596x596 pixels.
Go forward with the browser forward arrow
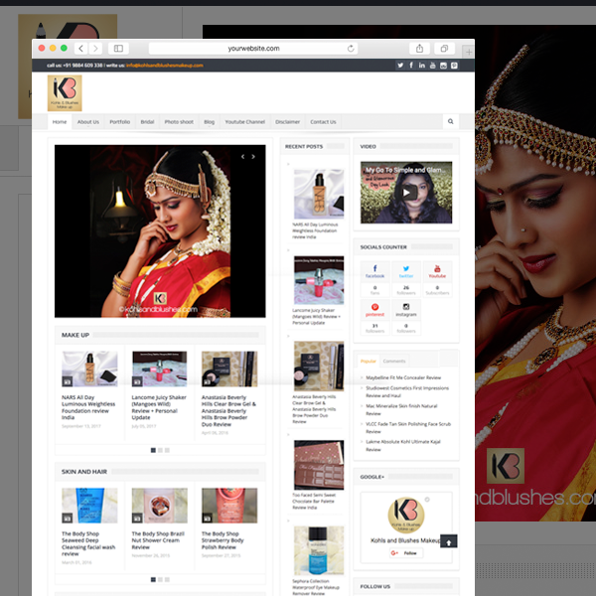tap(95, 49)
